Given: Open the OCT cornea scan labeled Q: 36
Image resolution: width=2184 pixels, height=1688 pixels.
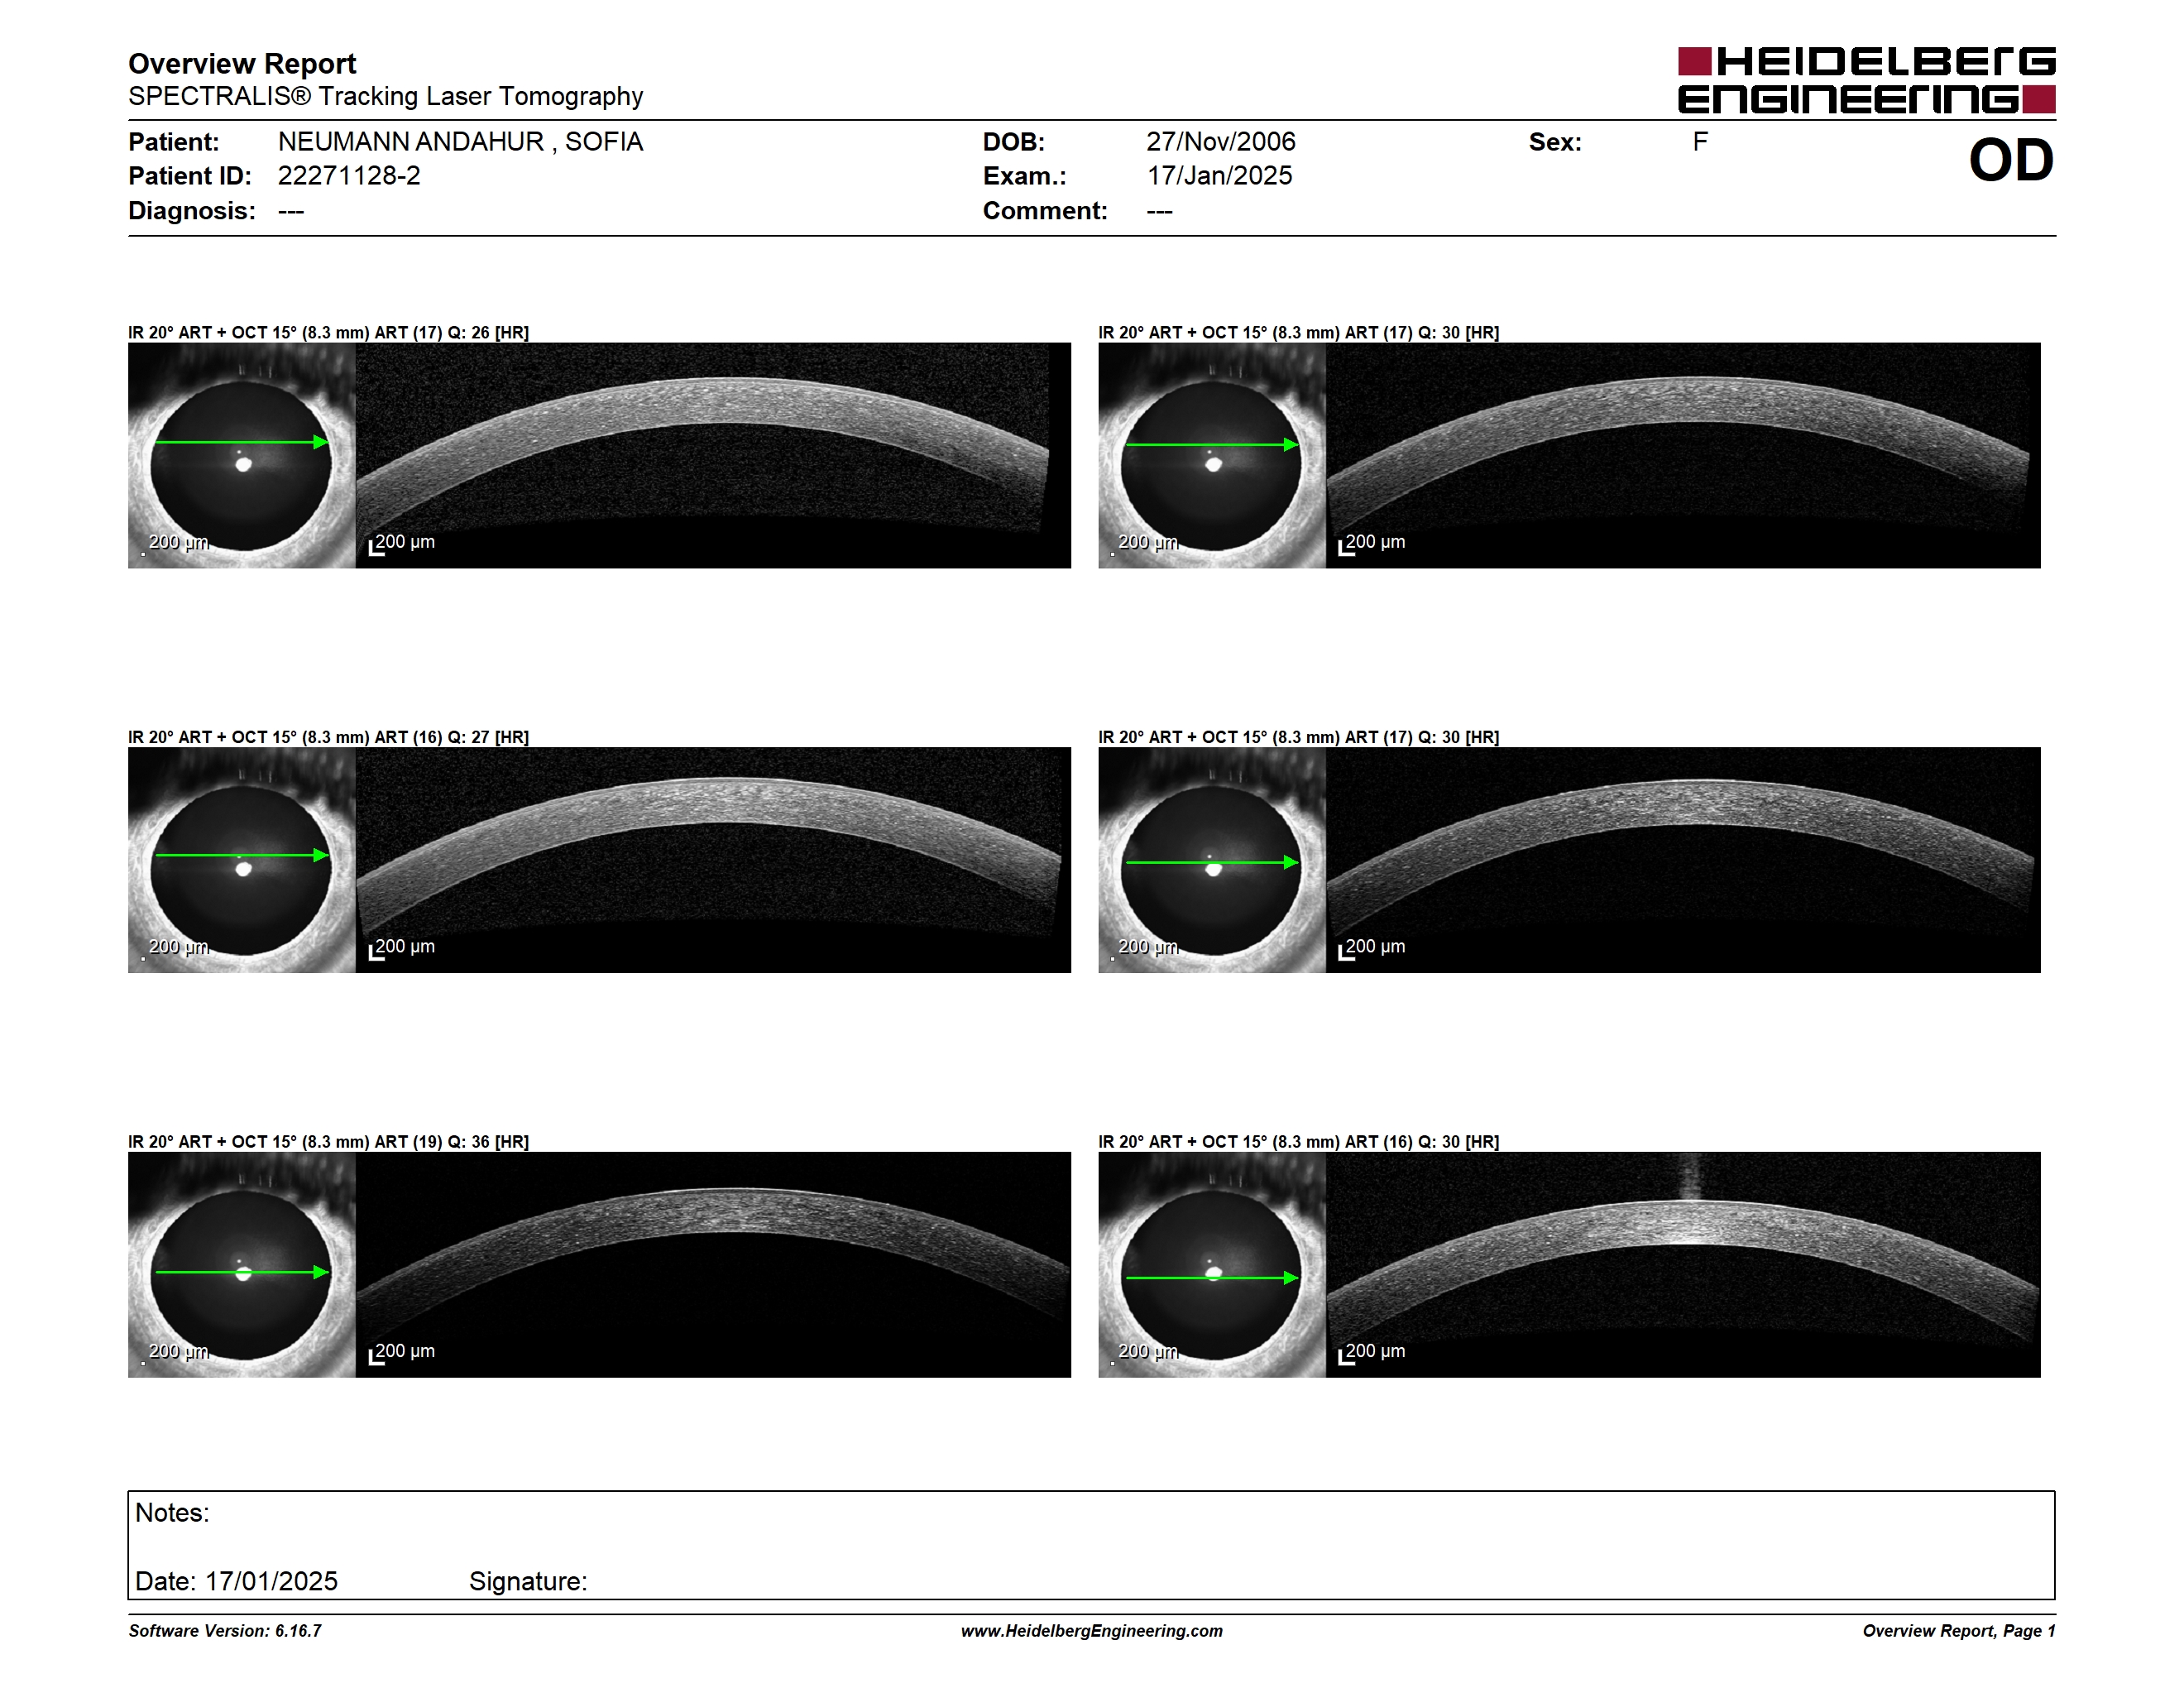Looking at the screenshot, I should coord(713,1265).
